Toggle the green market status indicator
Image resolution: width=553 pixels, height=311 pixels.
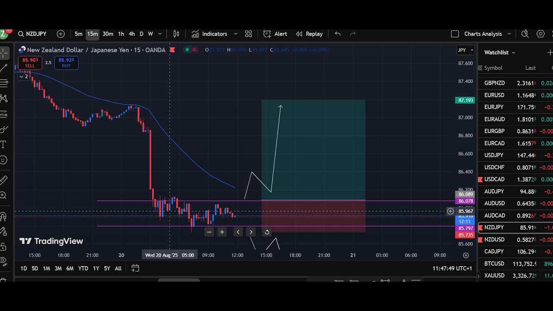pos(187,50)
